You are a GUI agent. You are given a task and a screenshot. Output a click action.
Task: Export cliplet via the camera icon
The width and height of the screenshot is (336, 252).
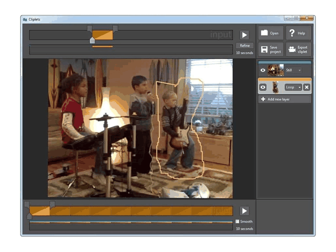[x=292, y=49]
